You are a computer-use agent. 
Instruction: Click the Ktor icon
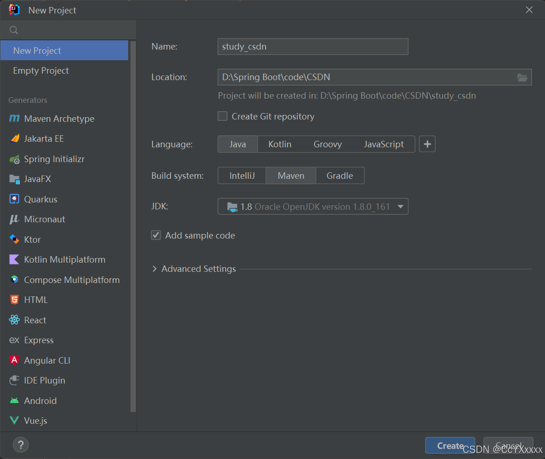14,239
